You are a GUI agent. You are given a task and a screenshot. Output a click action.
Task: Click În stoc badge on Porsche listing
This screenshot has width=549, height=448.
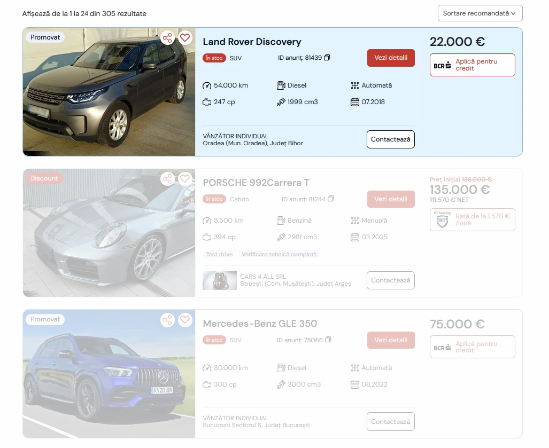coord(214,199)
